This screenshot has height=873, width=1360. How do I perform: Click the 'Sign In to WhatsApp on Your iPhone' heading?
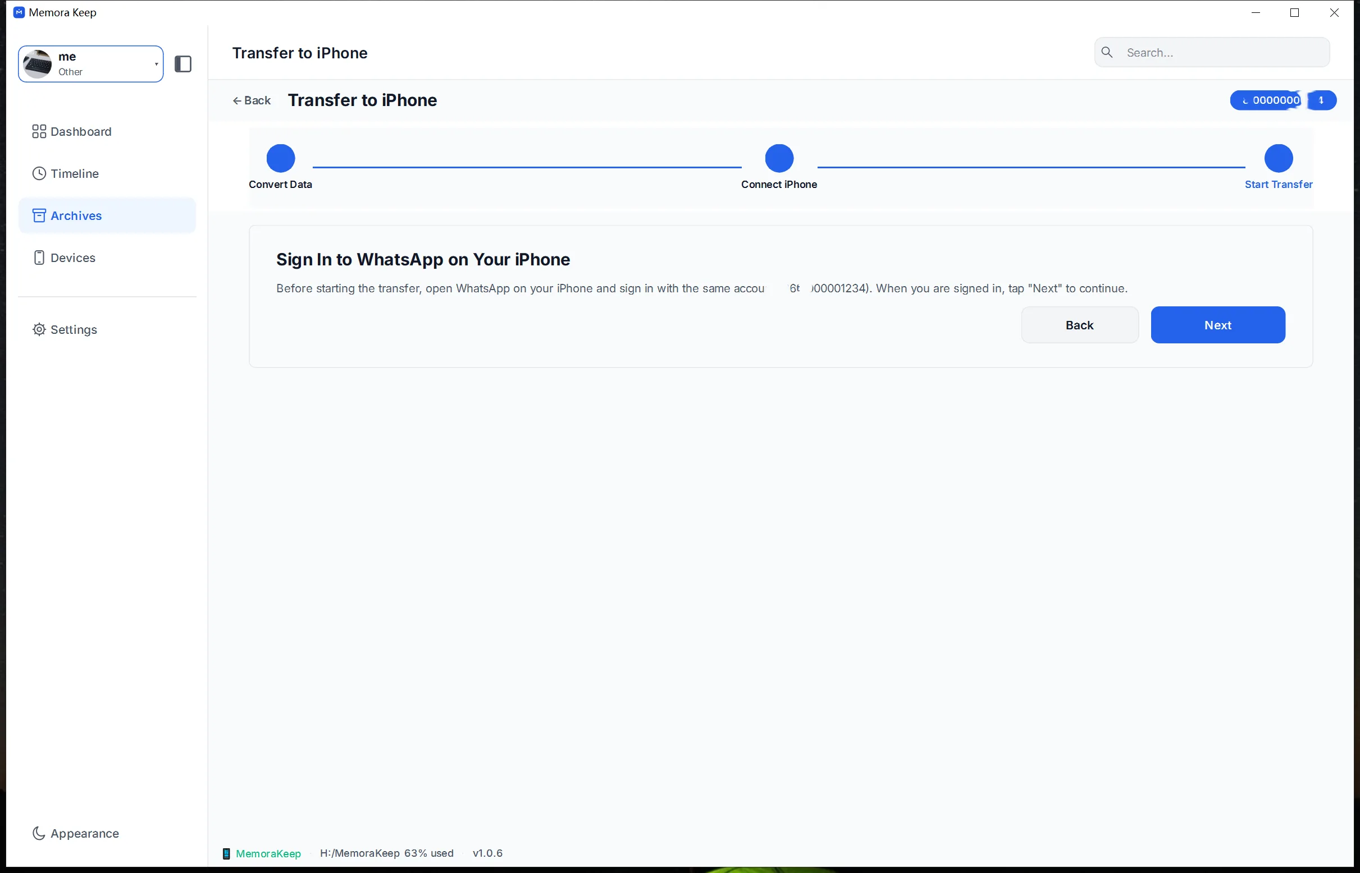tap(423, 260)
